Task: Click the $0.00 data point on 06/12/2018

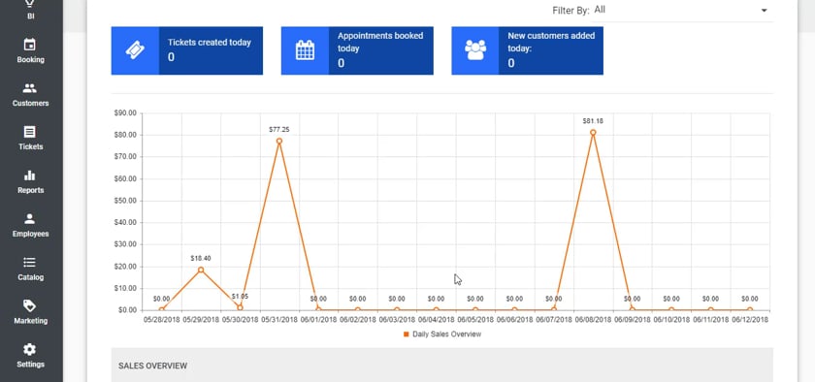Action: pos(749,309)
